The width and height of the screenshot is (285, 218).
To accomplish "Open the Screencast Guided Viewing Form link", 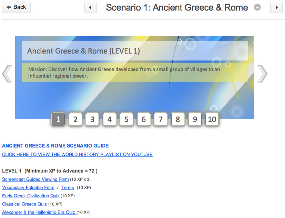I will pyautogui.click(x=35, y=179).
